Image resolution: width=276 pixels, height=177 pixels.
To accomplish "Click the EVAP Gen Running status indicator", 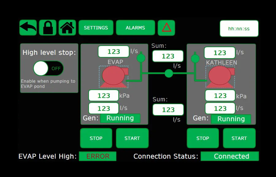I will pyautogui.click(x=121, y=118).
